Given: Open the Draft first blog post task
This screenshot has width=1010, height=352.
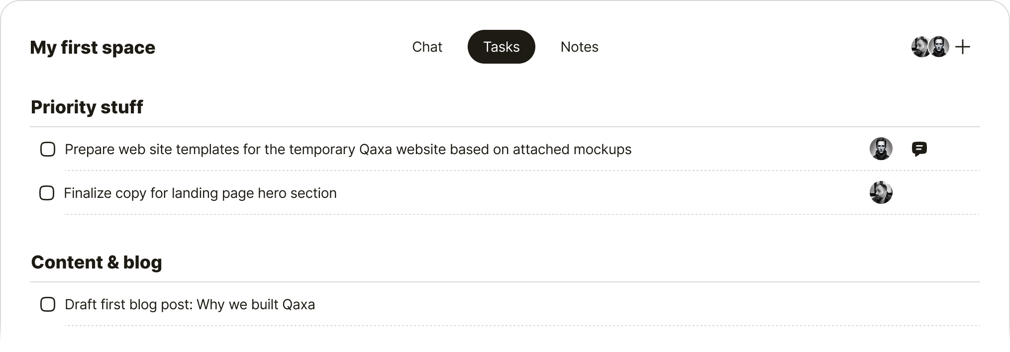Looking at the screenshot, I should 190,304.
